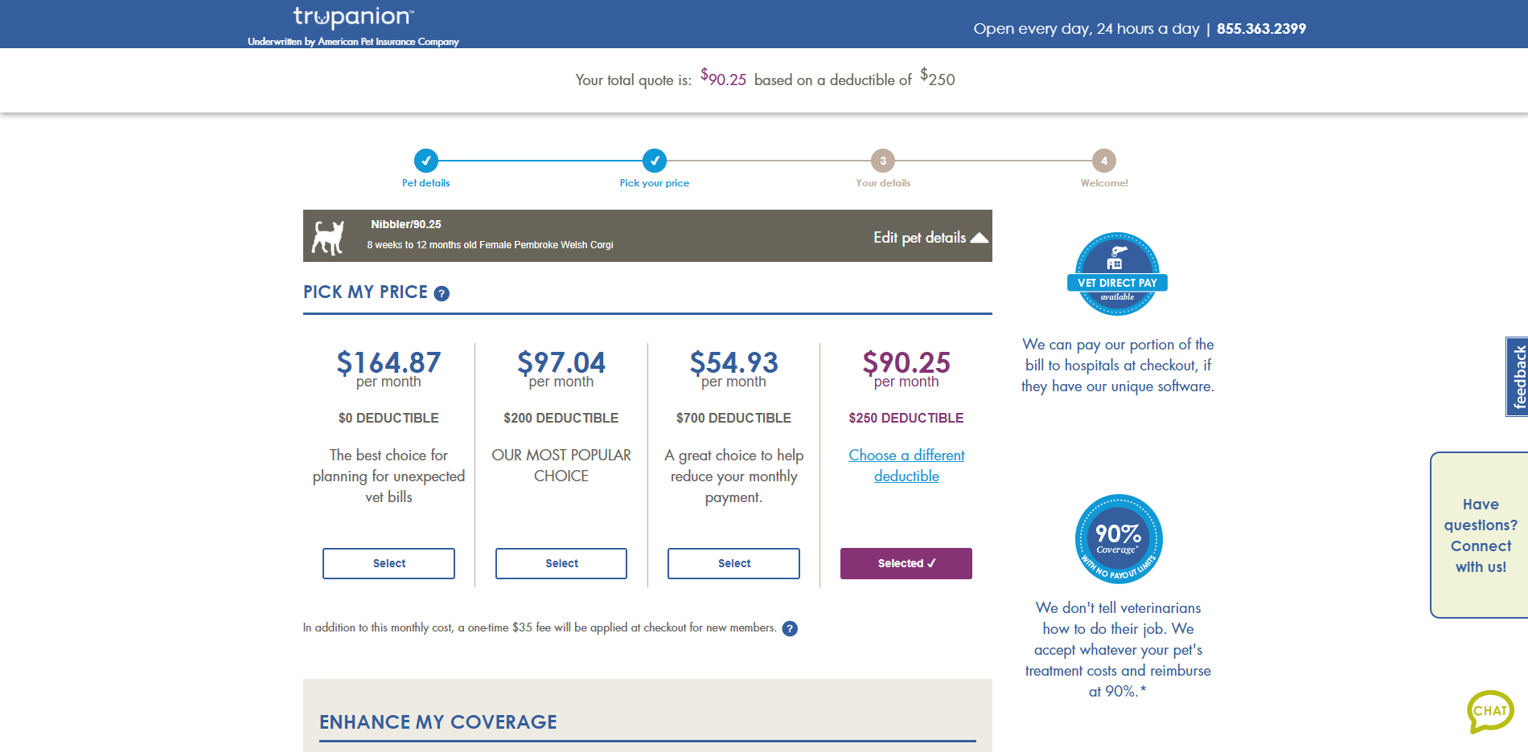Select the $164.87 zero-deductible plan
This screenshot has width=1528, height=752.
point(388,563)
